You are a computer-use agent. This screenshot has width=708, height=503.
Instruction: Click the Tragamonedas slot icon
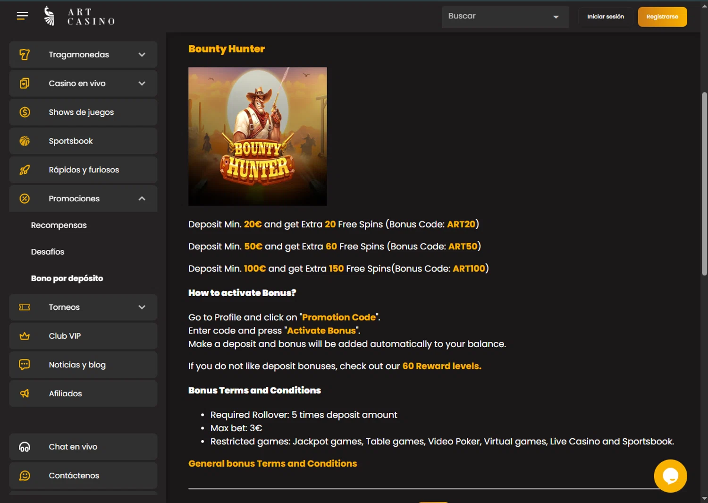click(25, 55)
